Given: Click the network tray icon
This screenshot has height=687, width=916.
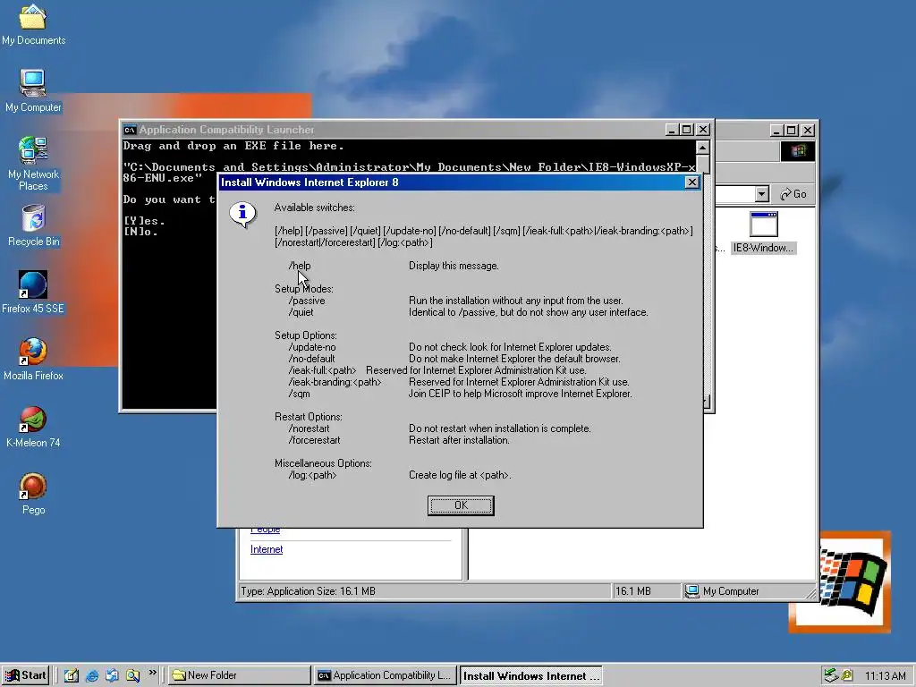Looking at the screenshot, I should (x=831, y=675).
